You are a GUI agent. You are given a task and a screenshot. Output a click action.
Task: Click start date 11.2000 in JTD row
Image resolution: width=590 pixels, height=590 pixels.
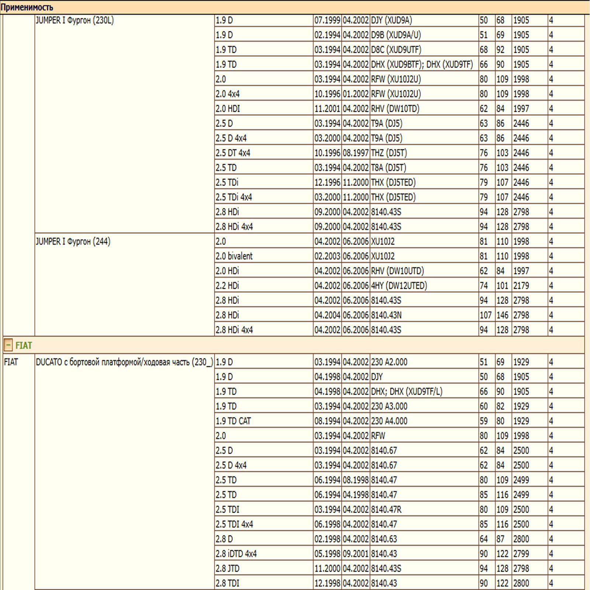pyautogui.click(x=327, y=569)
